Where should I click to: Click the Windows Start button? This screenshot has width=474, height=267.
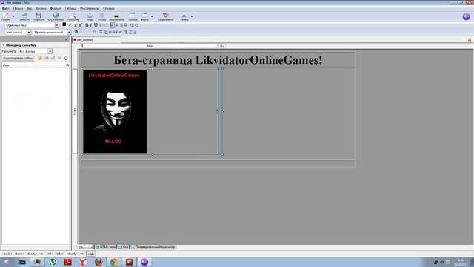click(x=6, y=262)
